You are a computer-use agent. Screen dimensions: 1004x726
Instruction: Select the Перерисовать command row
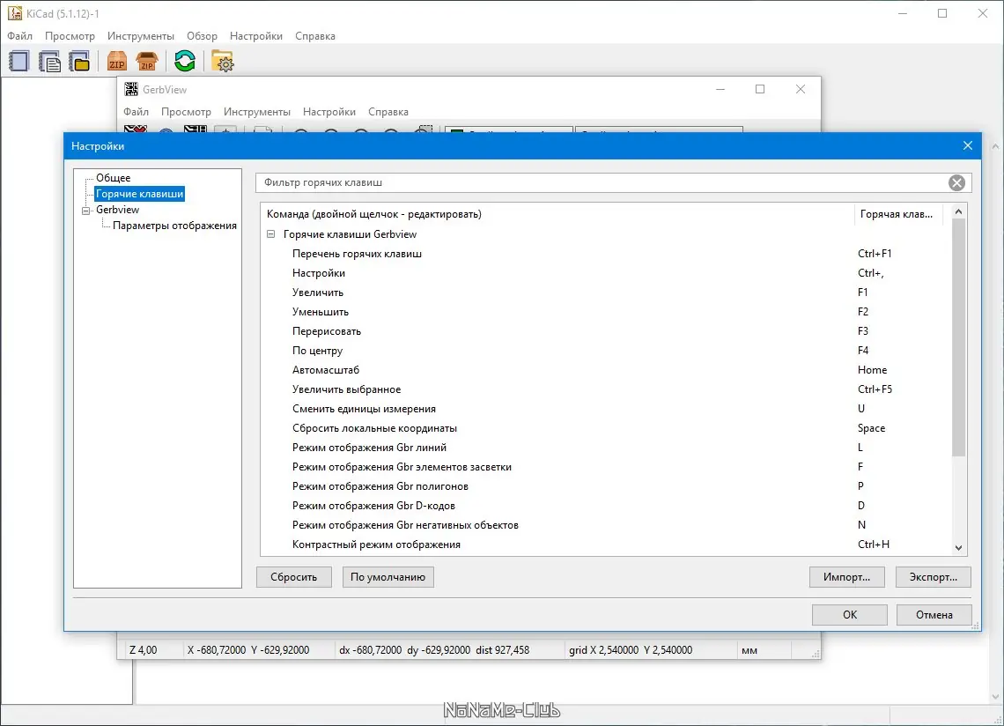607,331
